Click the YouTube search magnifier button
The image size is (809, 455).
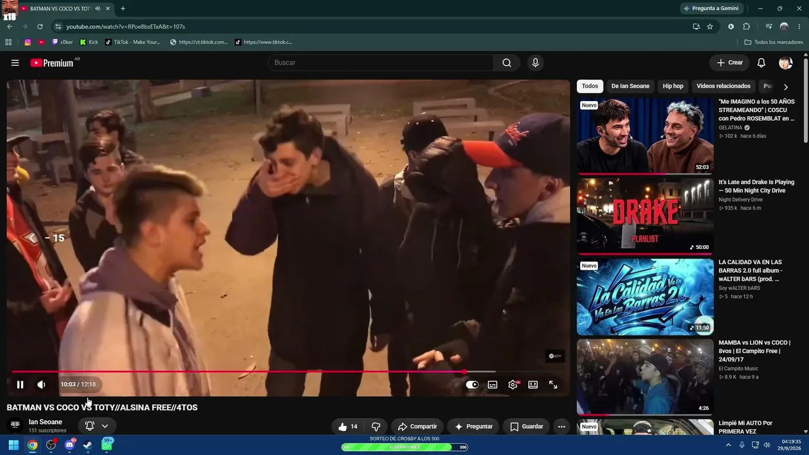tap(507, 63)
